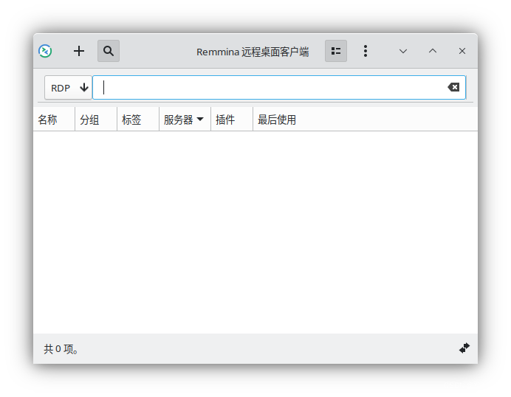Switch view with the list view toggle icon
The image size is (511, 397).
coord(336,51)
